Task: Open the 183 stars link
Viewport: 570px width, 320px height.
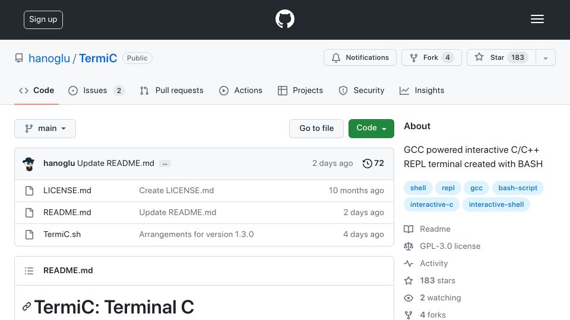Action: [x=429, y=280]
